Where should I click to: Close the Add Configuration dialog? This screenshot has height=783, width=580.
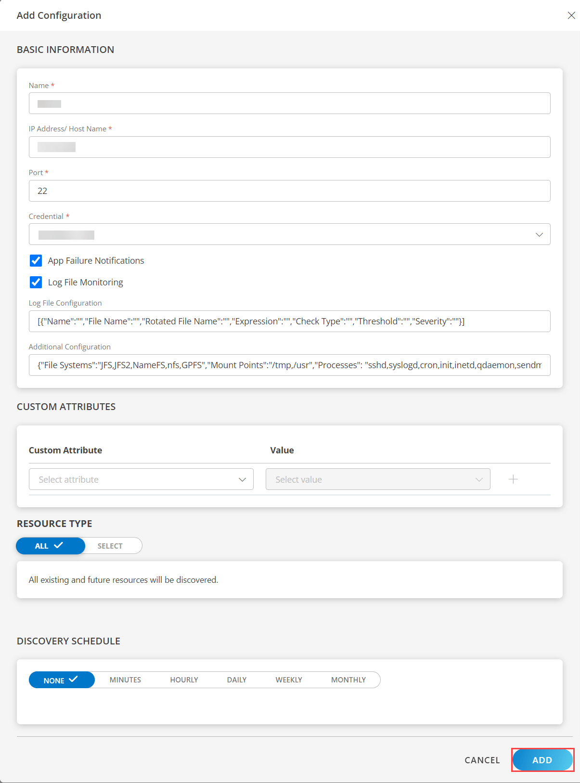(571, 15)
